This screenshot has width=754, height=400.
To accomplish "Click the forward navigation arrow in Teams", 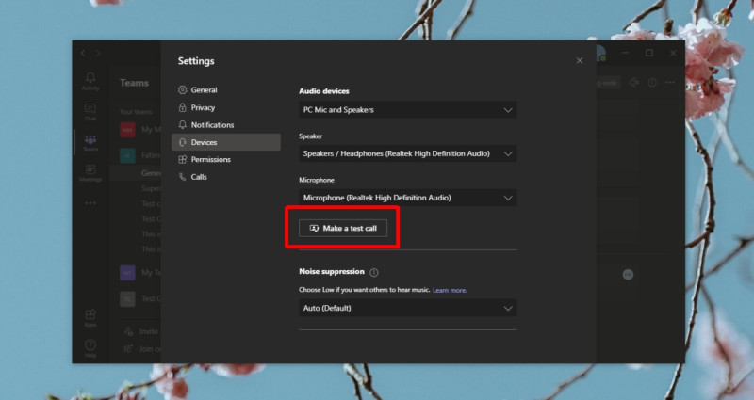I will pyautogui.click(x=98, y=53).
